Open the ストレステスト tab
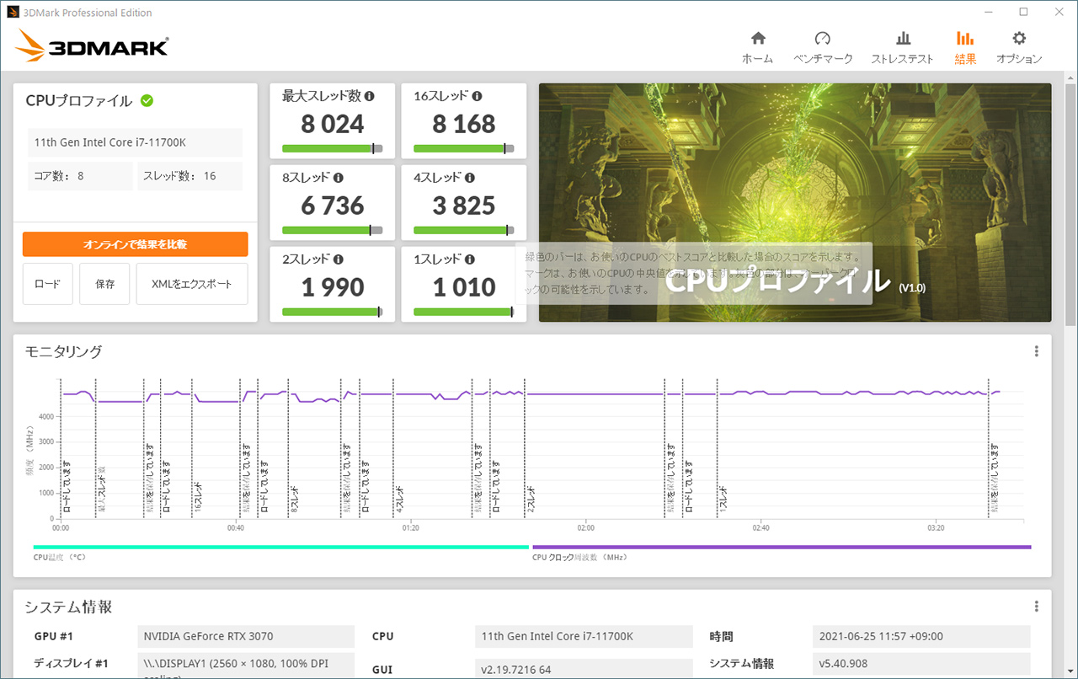This screenshot has height=679, width=1078. 902,47
